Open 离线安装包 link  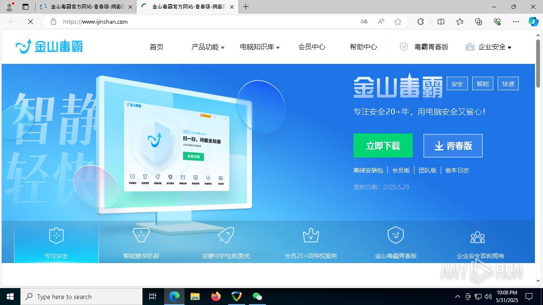point(368,170)
